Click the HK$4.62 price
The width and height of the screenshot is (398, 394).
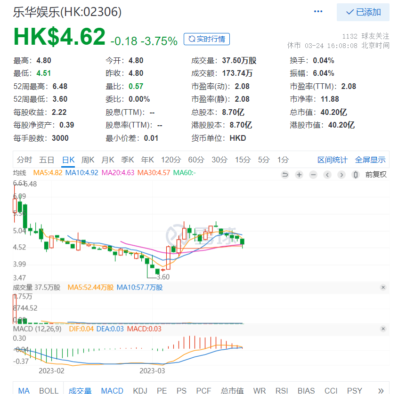coord(59,37)
